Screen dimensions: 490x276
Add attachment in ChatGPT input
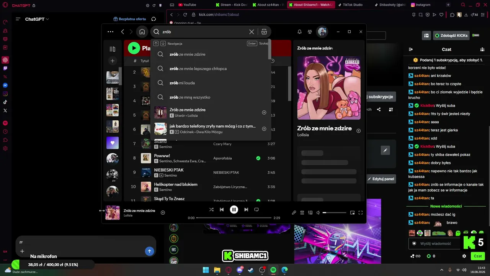tap(22, 251)
